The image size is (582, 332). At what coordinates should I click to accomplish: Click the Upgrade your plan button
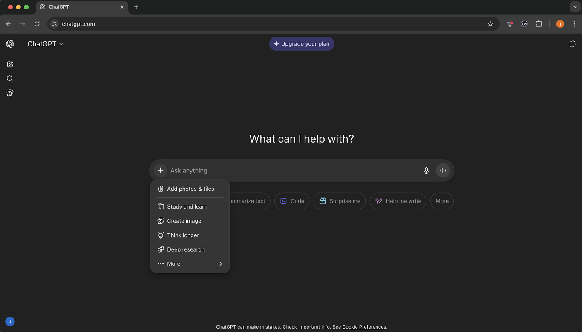(302, 44)
